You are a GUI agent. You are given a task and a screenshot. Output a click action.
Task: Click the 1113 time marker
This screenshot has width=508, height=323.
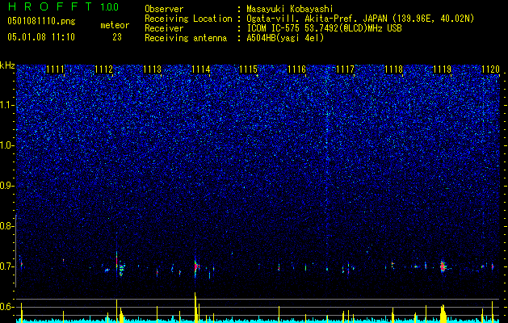[152, 69]
